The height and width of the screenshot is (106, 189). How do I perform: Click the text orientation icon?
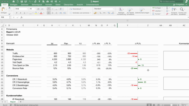coord(61,9)
